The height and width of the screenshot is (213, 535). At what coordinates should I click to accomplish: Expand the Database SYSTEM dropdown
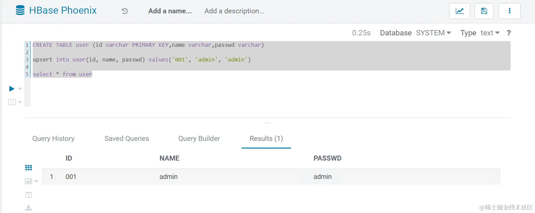tap(433, 33)
